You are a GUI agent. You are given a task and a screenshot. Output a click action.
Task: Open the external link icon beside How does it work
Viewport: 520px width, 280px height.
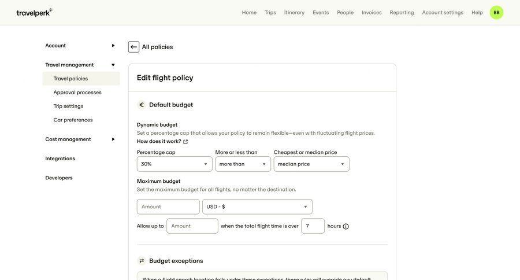tap(185, 142)
